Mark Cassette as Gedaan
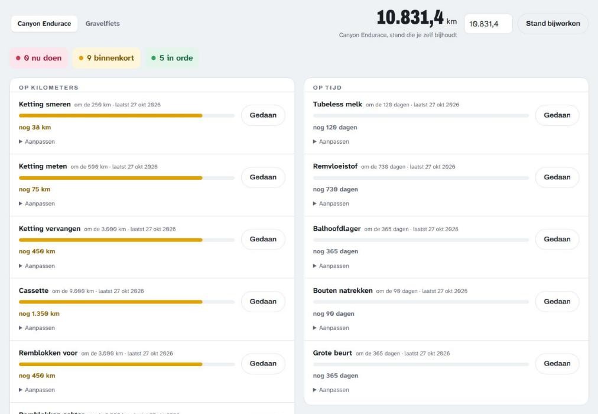598x414 pixels. (x=263, y=302)
